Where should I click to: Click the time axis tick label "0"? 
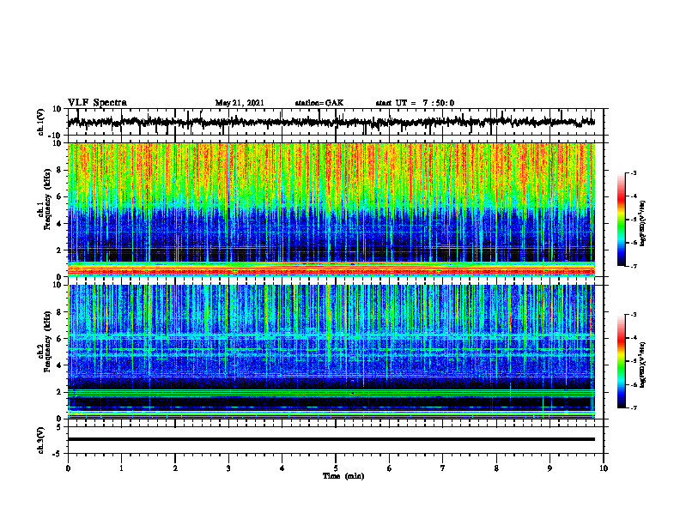[68, 468]
